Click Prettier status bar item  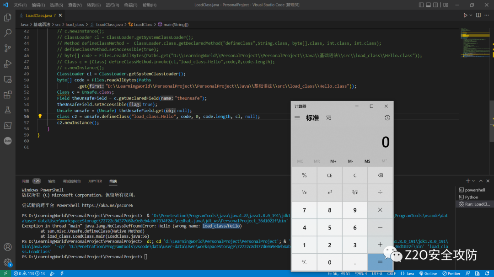click(x=451, y=273)
